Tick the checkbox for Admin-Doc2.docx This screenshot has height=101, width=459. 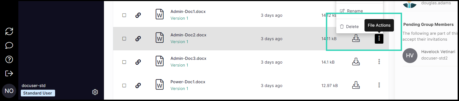(x=124, y=39)
